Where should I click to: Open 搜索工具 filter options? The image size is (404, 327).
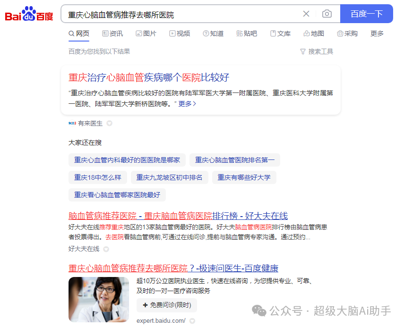pos(317,52)
